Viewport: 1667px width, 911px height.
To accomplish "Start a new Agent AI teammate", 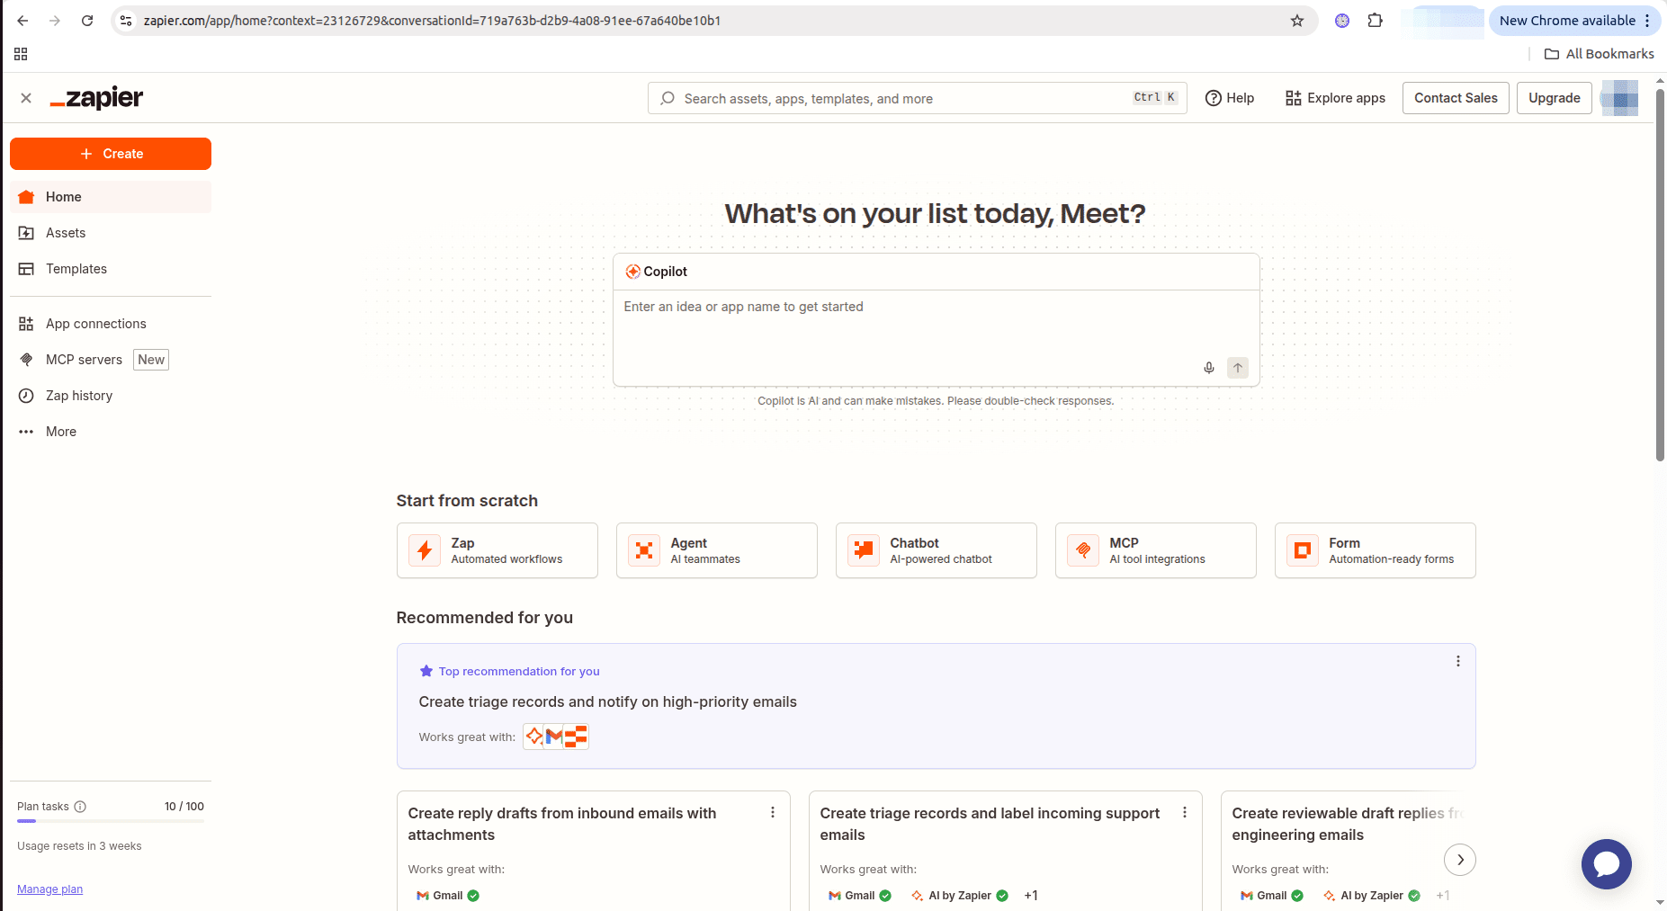I will pyautogui.click(x=717, y=550).
